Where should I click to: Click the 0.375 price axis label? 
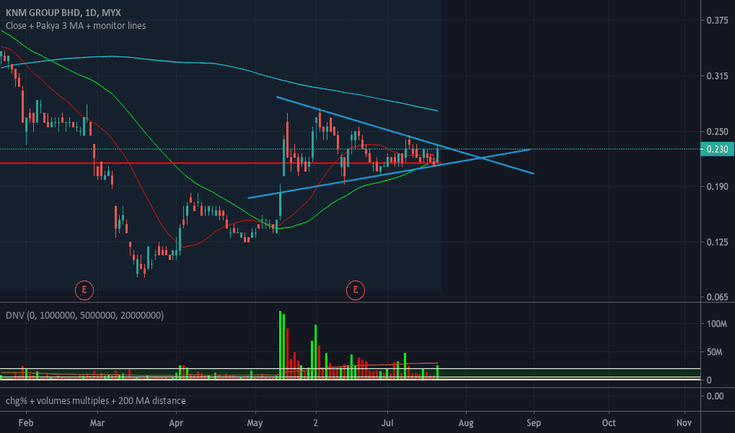[x=717, y=20]
